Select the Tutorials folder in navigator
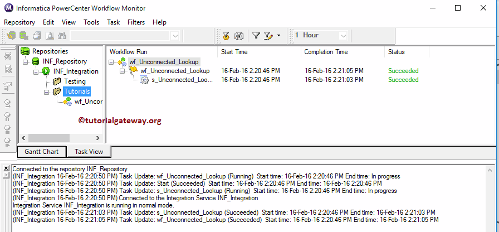The image size is (499, 232). point(77,91)
